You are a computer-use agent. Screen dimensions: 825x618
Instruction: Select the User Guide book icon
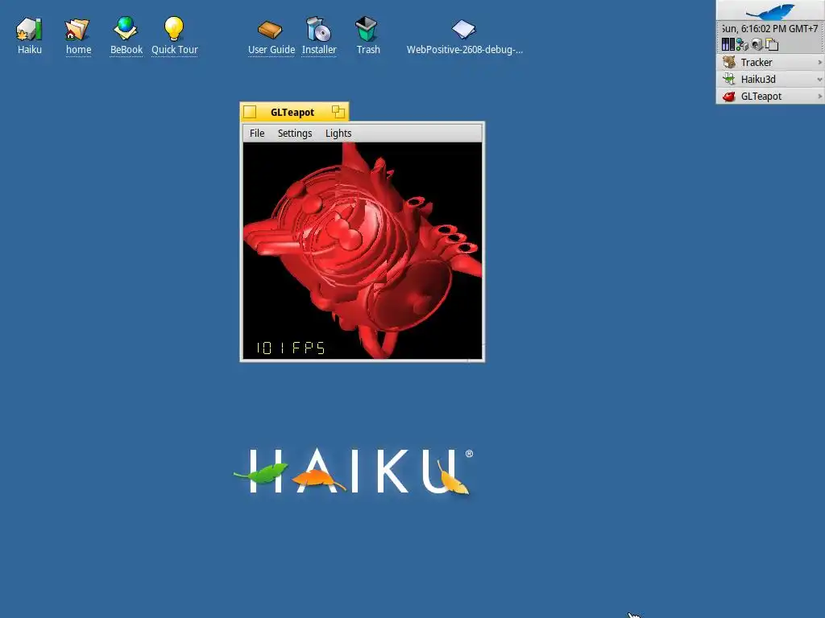coord(270,30)
